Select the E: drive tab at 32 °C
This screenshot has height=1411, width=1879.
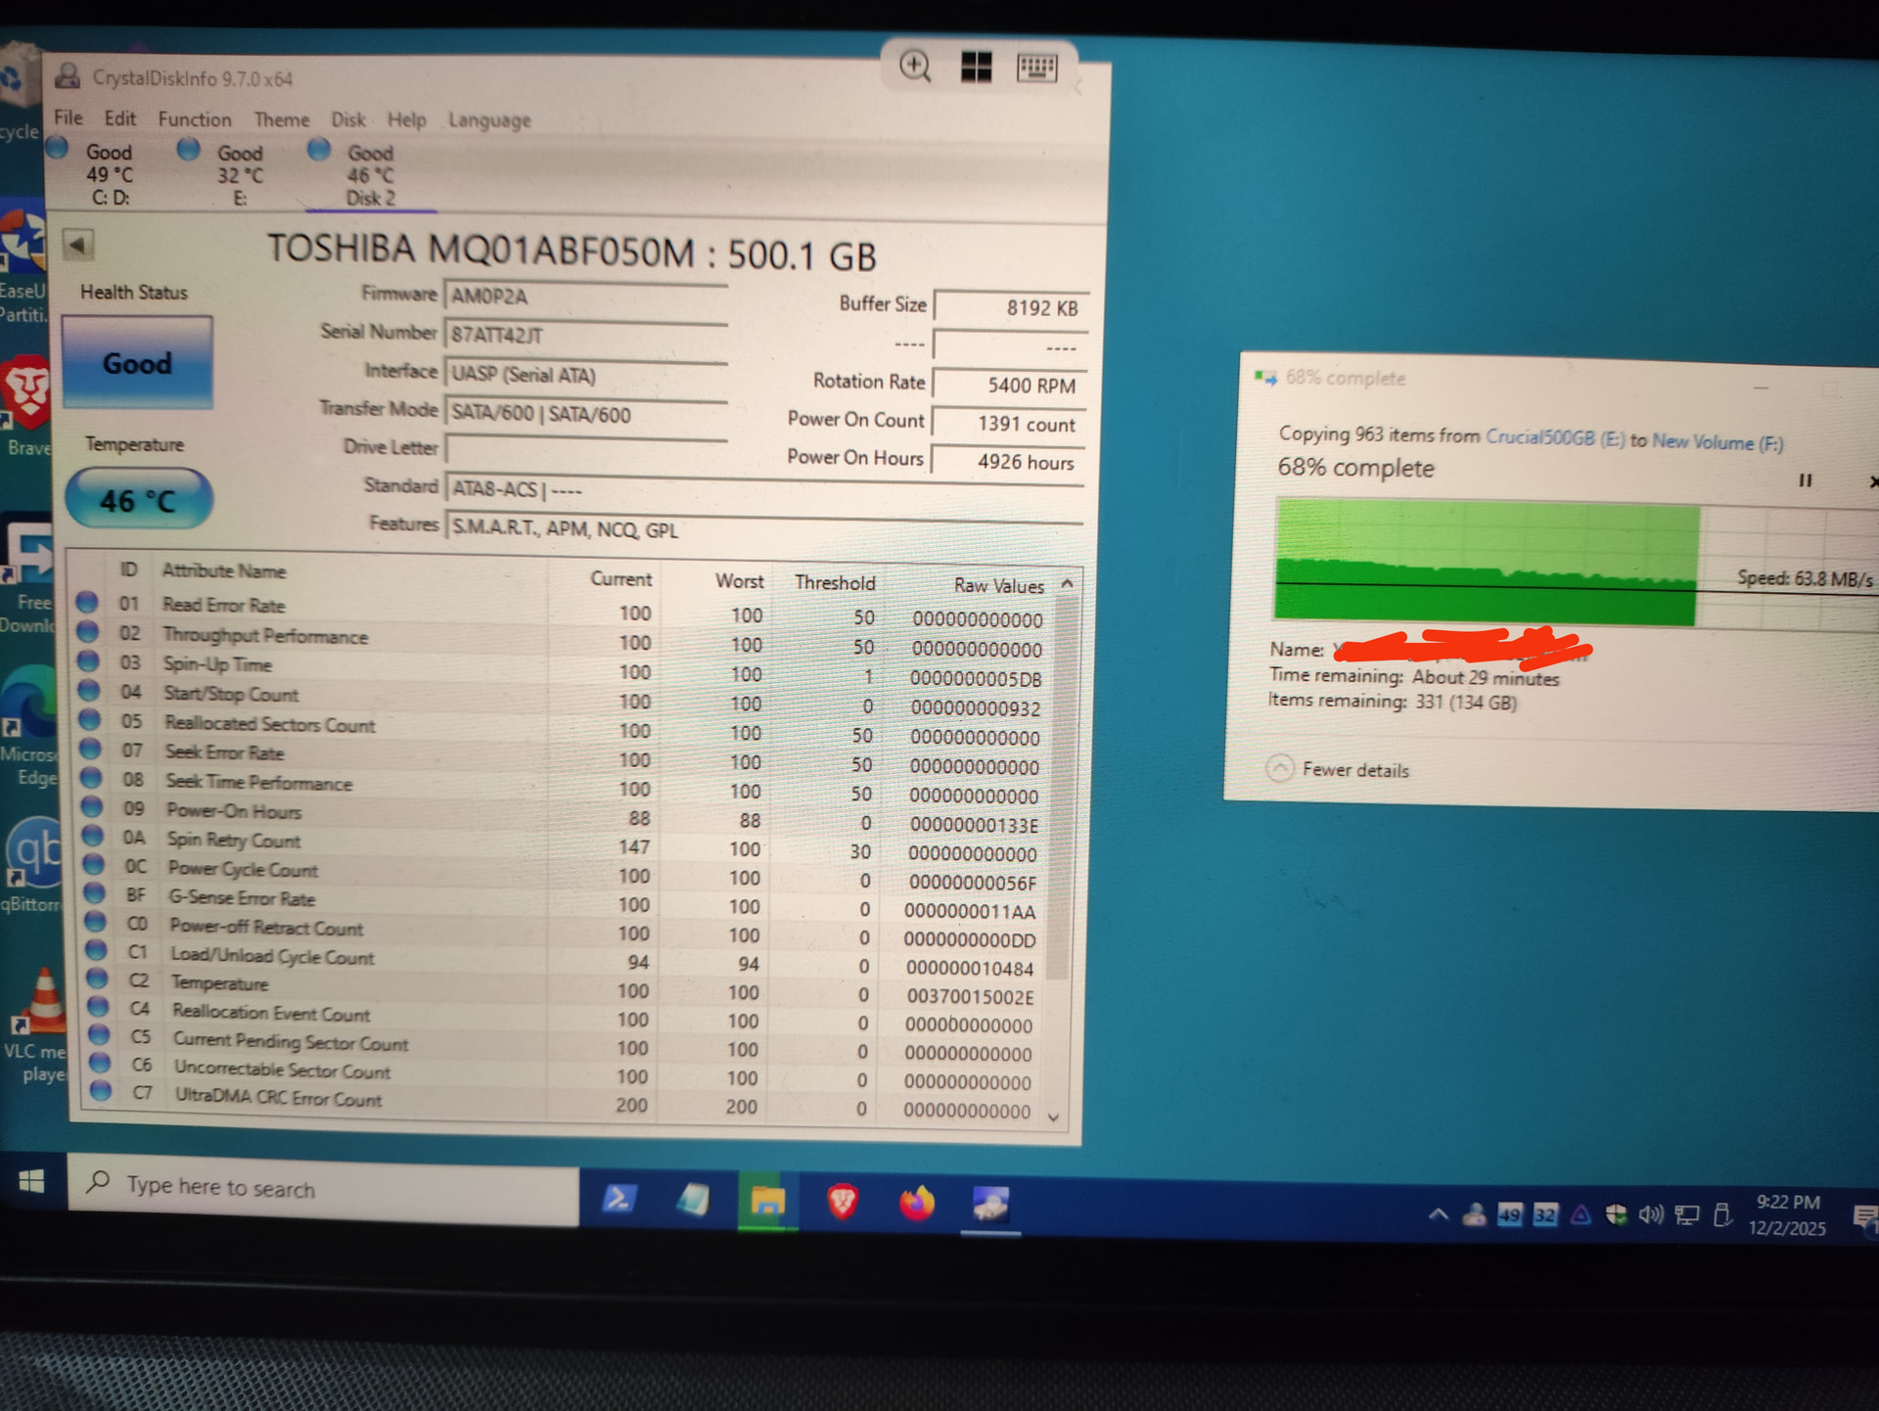click(239, 175)
